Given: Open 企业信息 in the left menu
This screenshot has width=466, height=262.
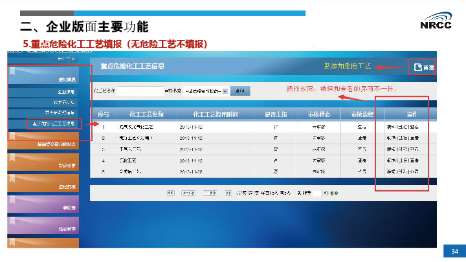Looking at the screenshot, I should tap(50, 92).
